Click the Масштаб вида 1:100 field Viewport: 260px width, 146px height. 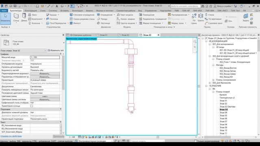[45, 57]
